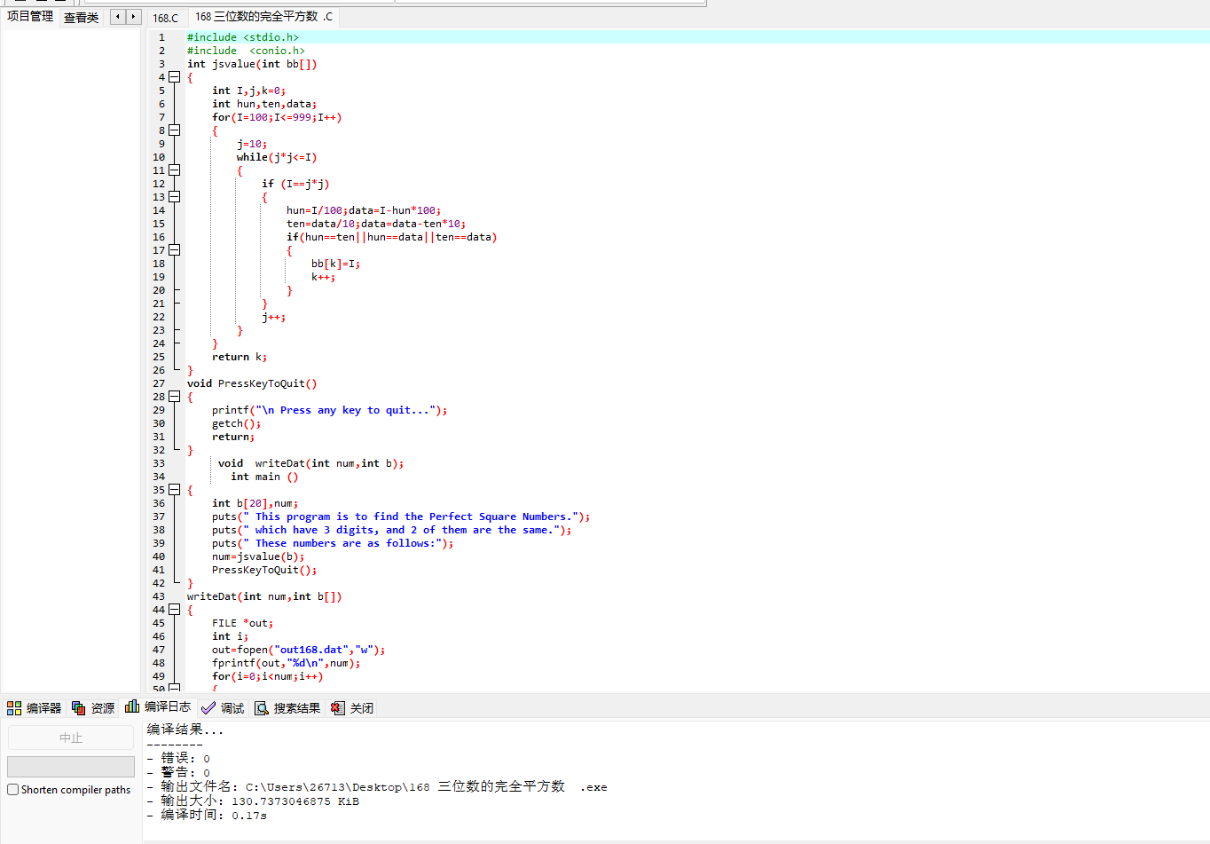Click the 中止 abort button
The height and width of the screenshot is (844, 1210).
71,738
